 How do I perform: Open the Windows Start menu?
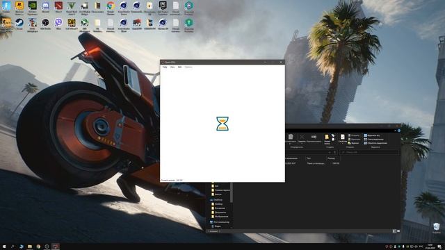(4, 247)
